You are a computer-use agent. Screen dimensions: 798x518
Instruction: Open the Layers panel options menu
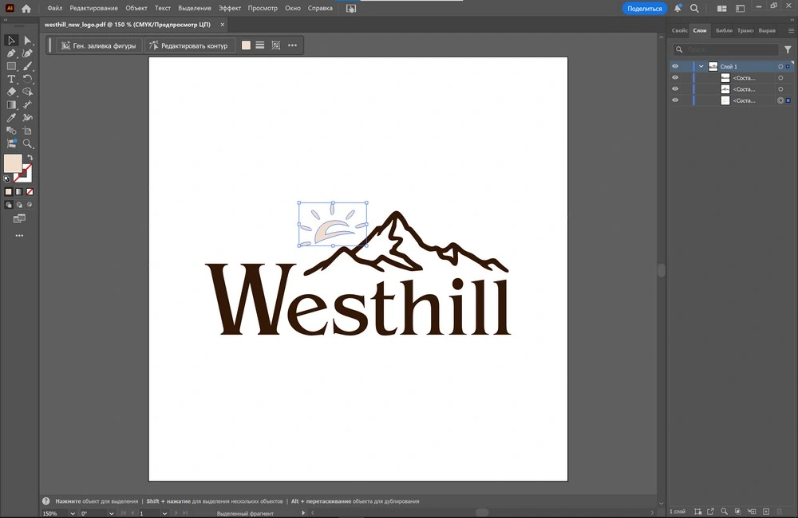(x=789, y=30)
